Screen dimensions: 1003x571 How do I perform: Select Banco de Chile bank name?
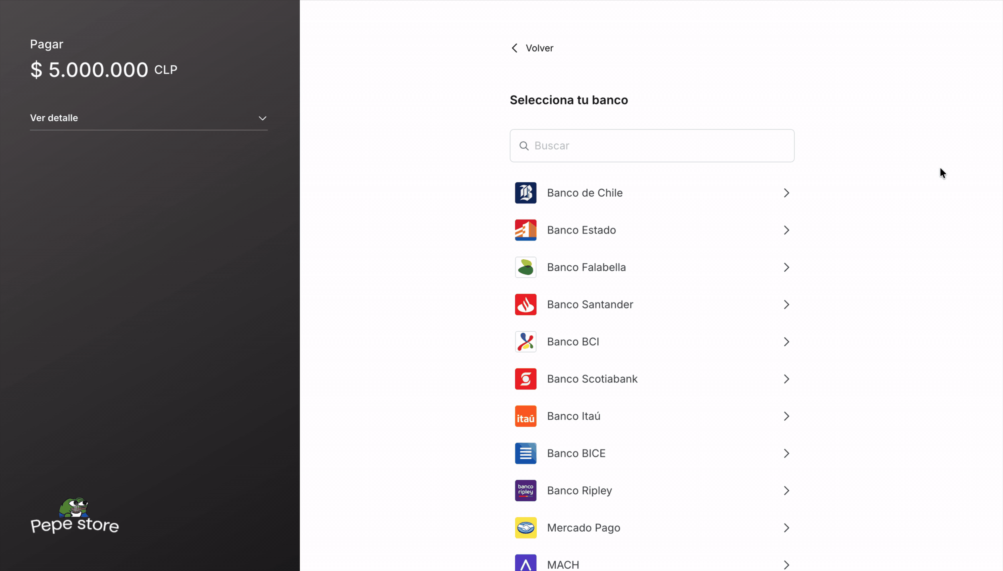click(585, 193)
